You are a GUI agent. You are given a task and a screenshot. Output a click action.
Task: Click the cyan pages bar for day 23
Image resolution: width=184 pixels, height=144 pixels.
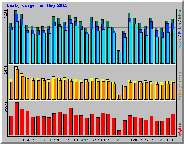coord(130,42)
